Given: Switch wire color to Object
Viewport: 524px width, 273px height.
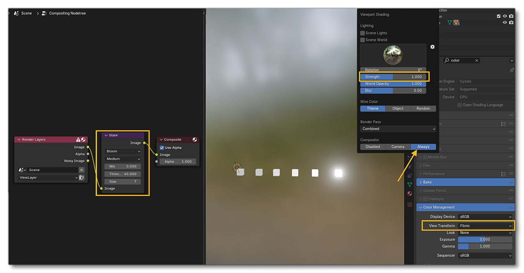Looking at the screenshot, I should 398,108.
